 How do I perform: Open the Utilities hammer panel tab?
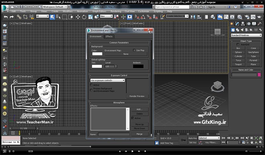point(259,24)
